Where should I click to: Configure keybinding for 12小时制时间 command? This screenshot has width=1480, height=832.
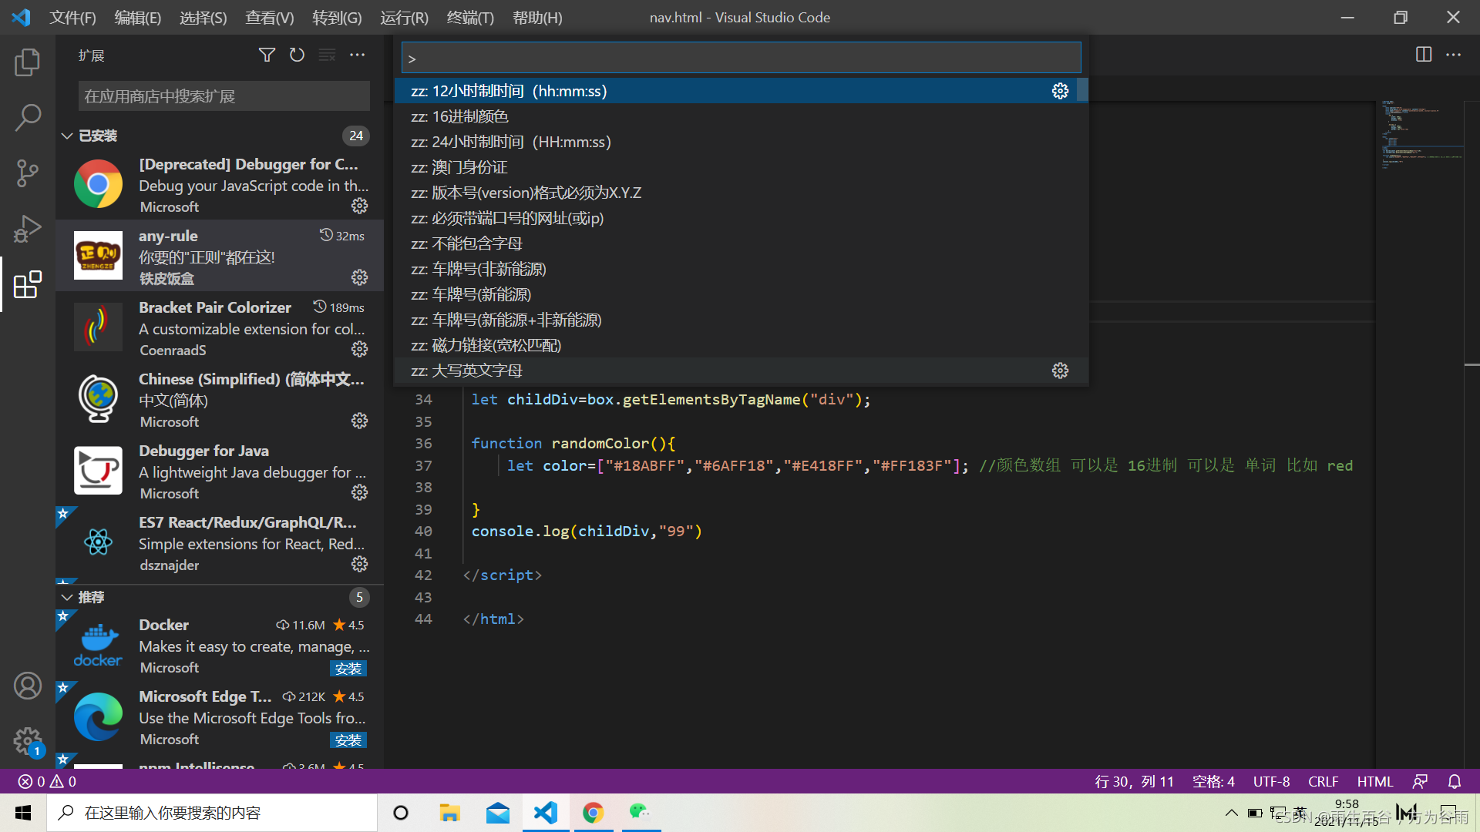point(1060,91)
